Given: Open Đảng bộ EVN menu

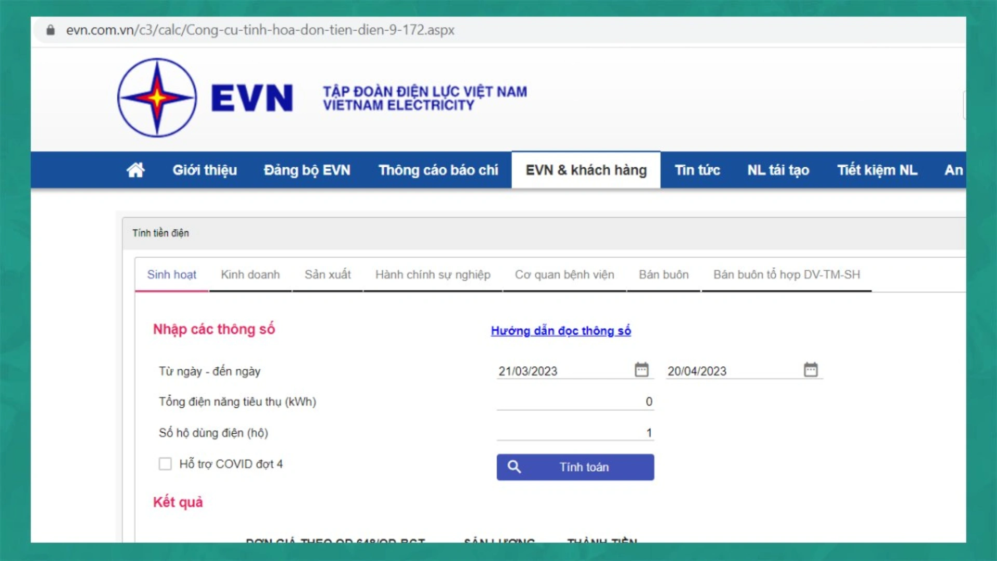Looking at the screenshot, I should [x=307, y=170].
